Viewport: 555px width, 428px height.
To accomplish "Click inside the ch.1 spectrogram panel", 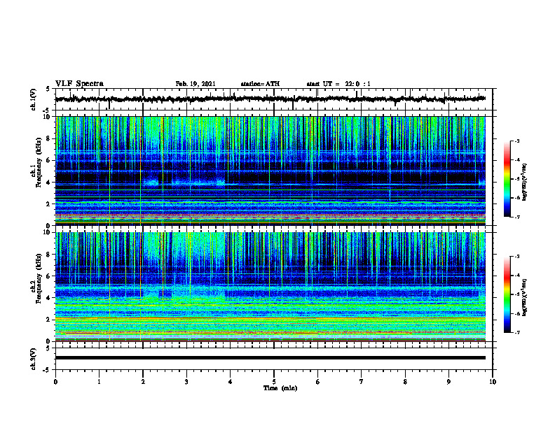I will tap(270, 171).
